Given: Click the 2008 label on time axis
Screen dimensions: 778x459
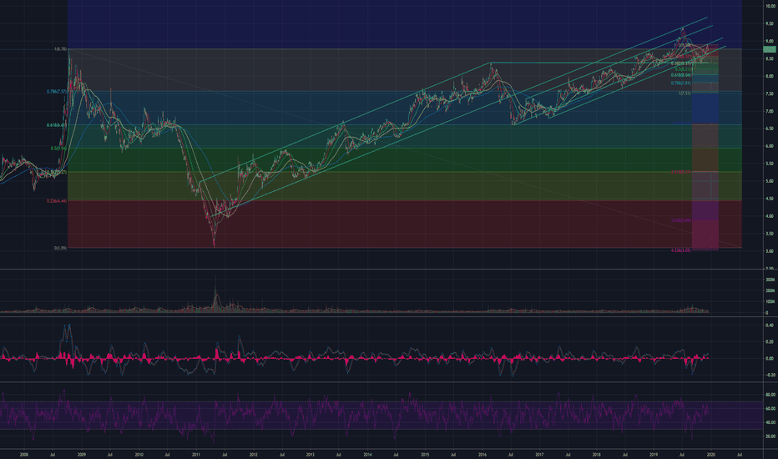Looking at the screenshot, I should (x=24, y=454).
